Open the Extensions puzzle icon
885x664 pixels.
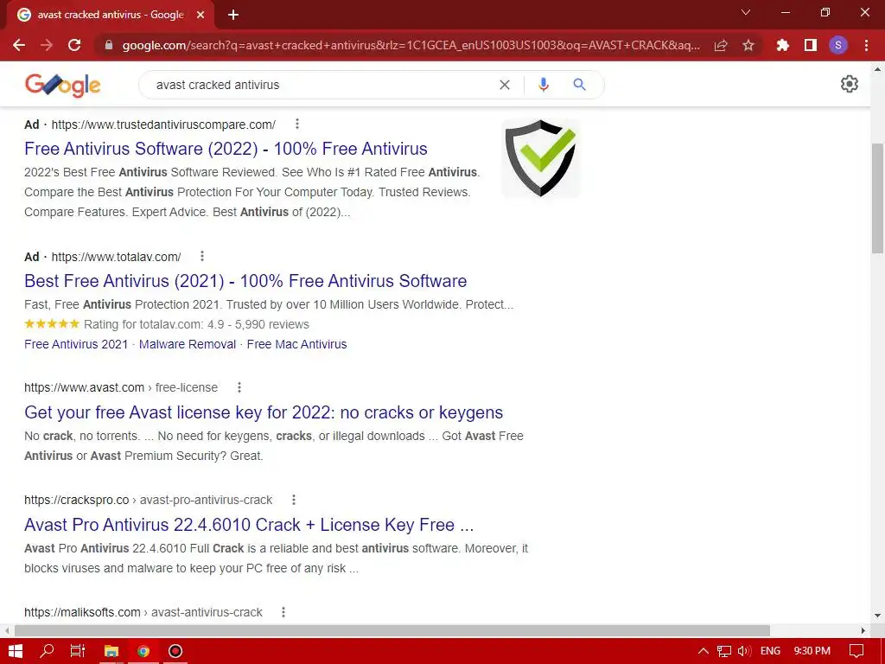[x=782, y=45]
